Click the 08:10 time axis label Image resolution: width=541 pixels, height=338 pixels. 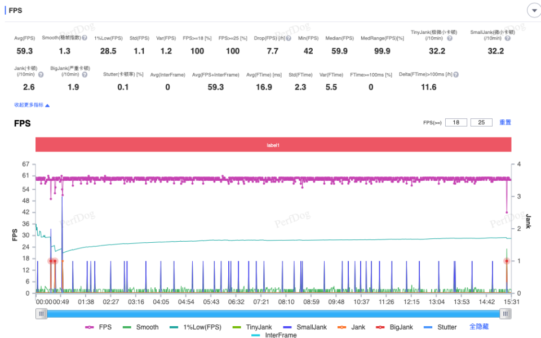point(286,302)
